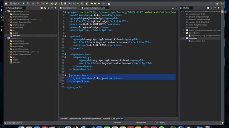
Task: Select src/test/java under todolist
Action: click(18, 46)
